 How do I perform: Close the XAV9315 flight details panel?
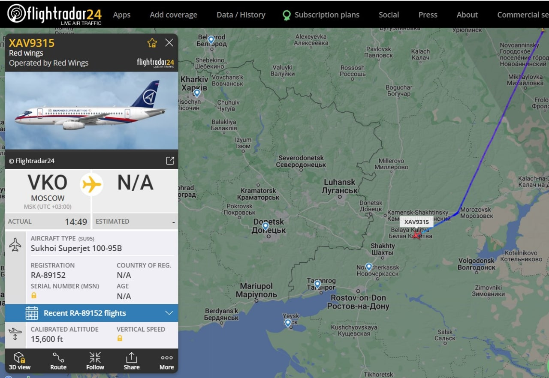169,42
